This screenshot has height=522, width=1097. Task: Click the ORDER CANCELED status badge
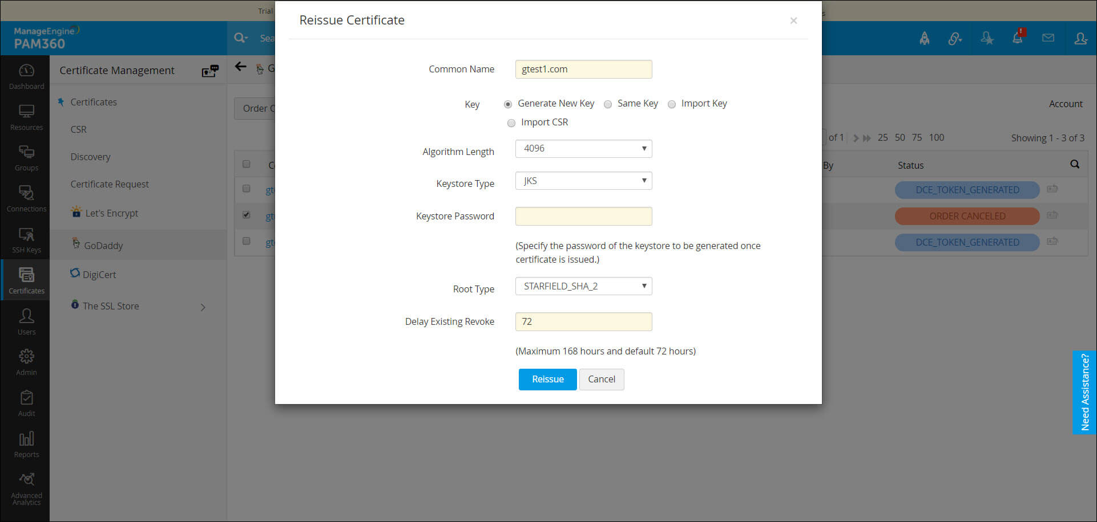pyautogui.click(x=967, y=216)
